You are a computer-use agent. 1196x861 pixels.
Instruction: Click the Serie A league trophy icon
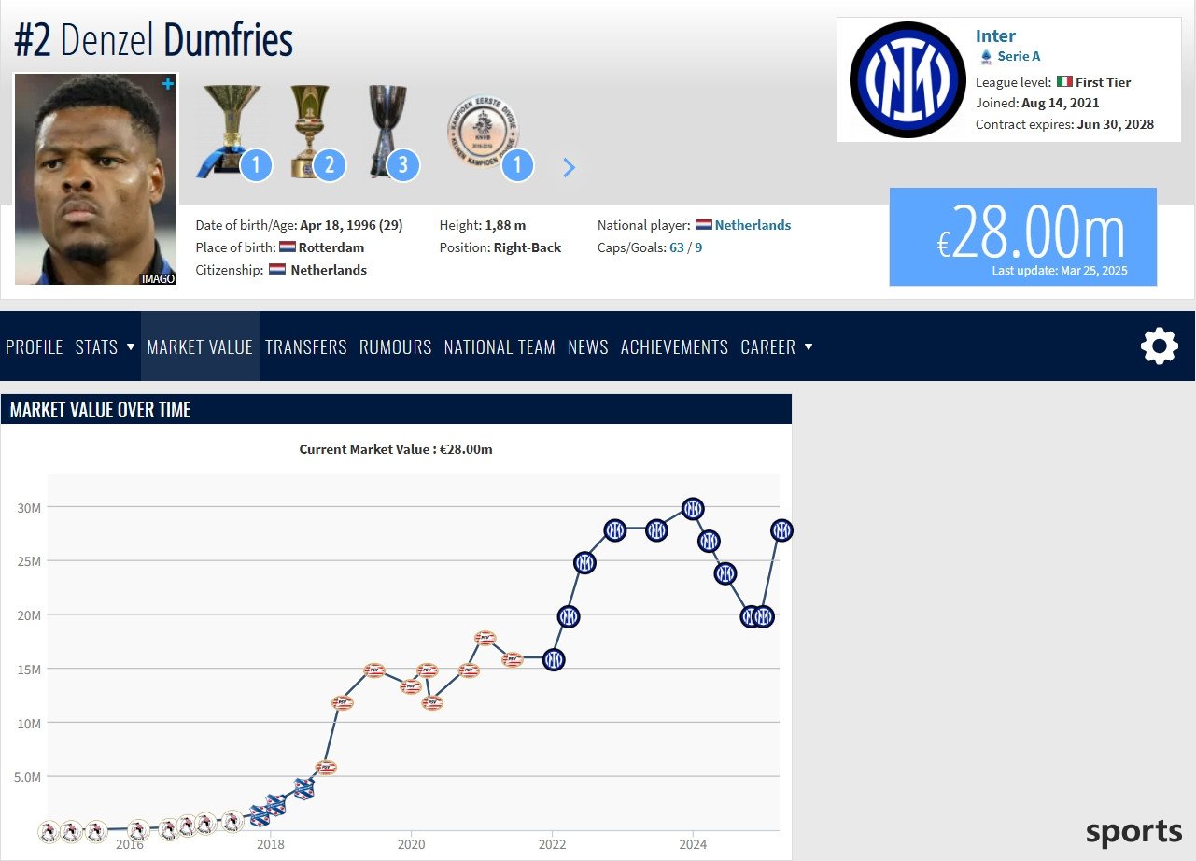click(986, 57)
